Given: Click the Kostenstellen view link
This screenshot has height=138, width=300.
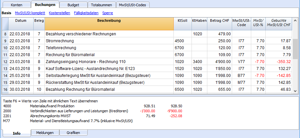Looking at the screenshot, I should pyautogui.click(x=59, y=13).
